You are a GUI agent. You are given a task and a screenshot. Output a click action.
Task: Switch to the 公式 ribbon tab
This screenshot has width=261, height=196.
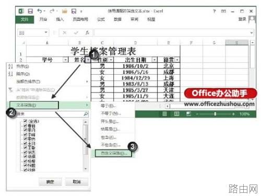click(101, 19)
